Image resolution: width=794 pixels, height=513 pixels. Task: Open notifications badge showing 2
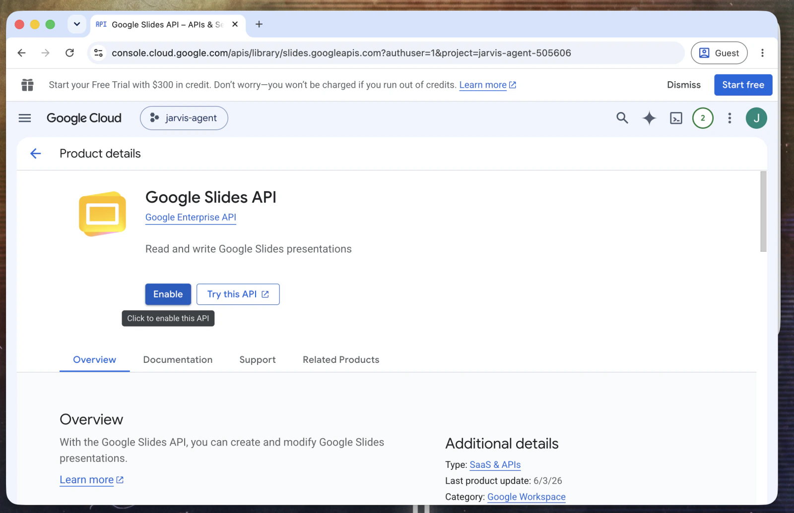coord(703,118)
